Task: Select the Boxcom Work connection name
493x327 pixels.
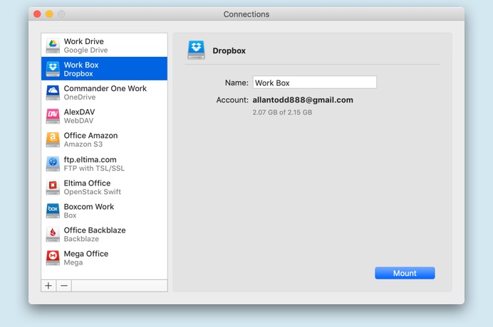Action: pos(89,206)
